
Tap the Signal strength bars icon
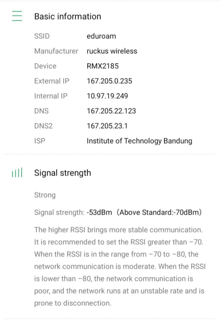click(17, 173)
